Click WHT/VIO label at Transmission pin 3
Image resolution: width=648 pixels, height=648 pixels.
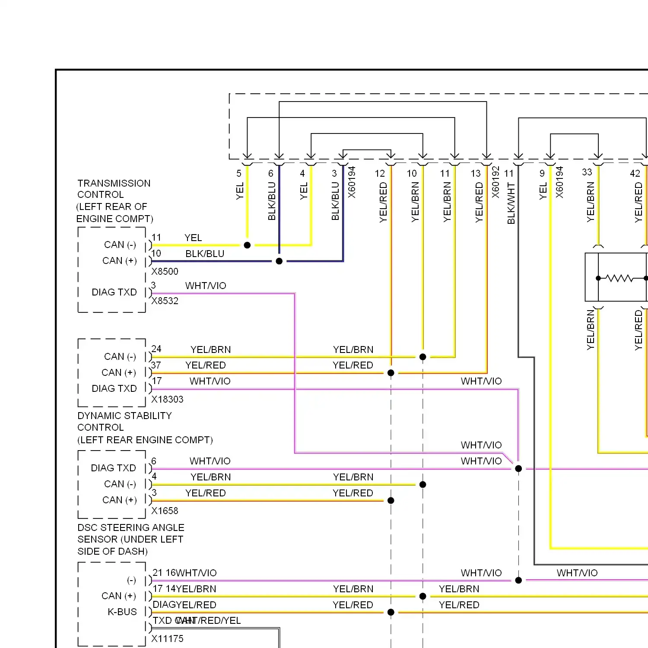click(206, 286)
